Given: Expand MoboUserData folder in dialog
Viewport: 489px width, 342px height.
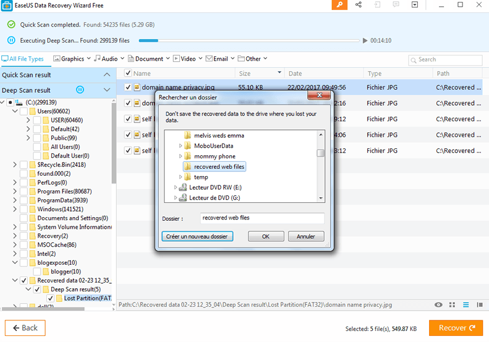Looking at the screenshot, I should pos(181,146).
